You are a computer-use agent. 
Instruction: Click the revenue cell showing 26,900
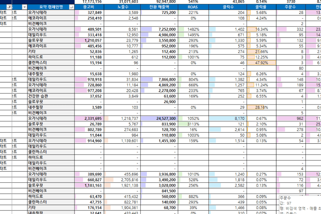[x=159, y=102]
